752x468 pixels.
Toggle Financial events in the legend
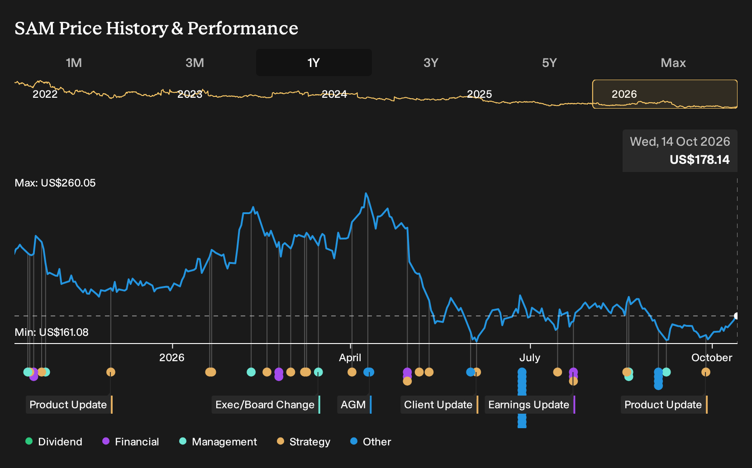click(131, 442)
